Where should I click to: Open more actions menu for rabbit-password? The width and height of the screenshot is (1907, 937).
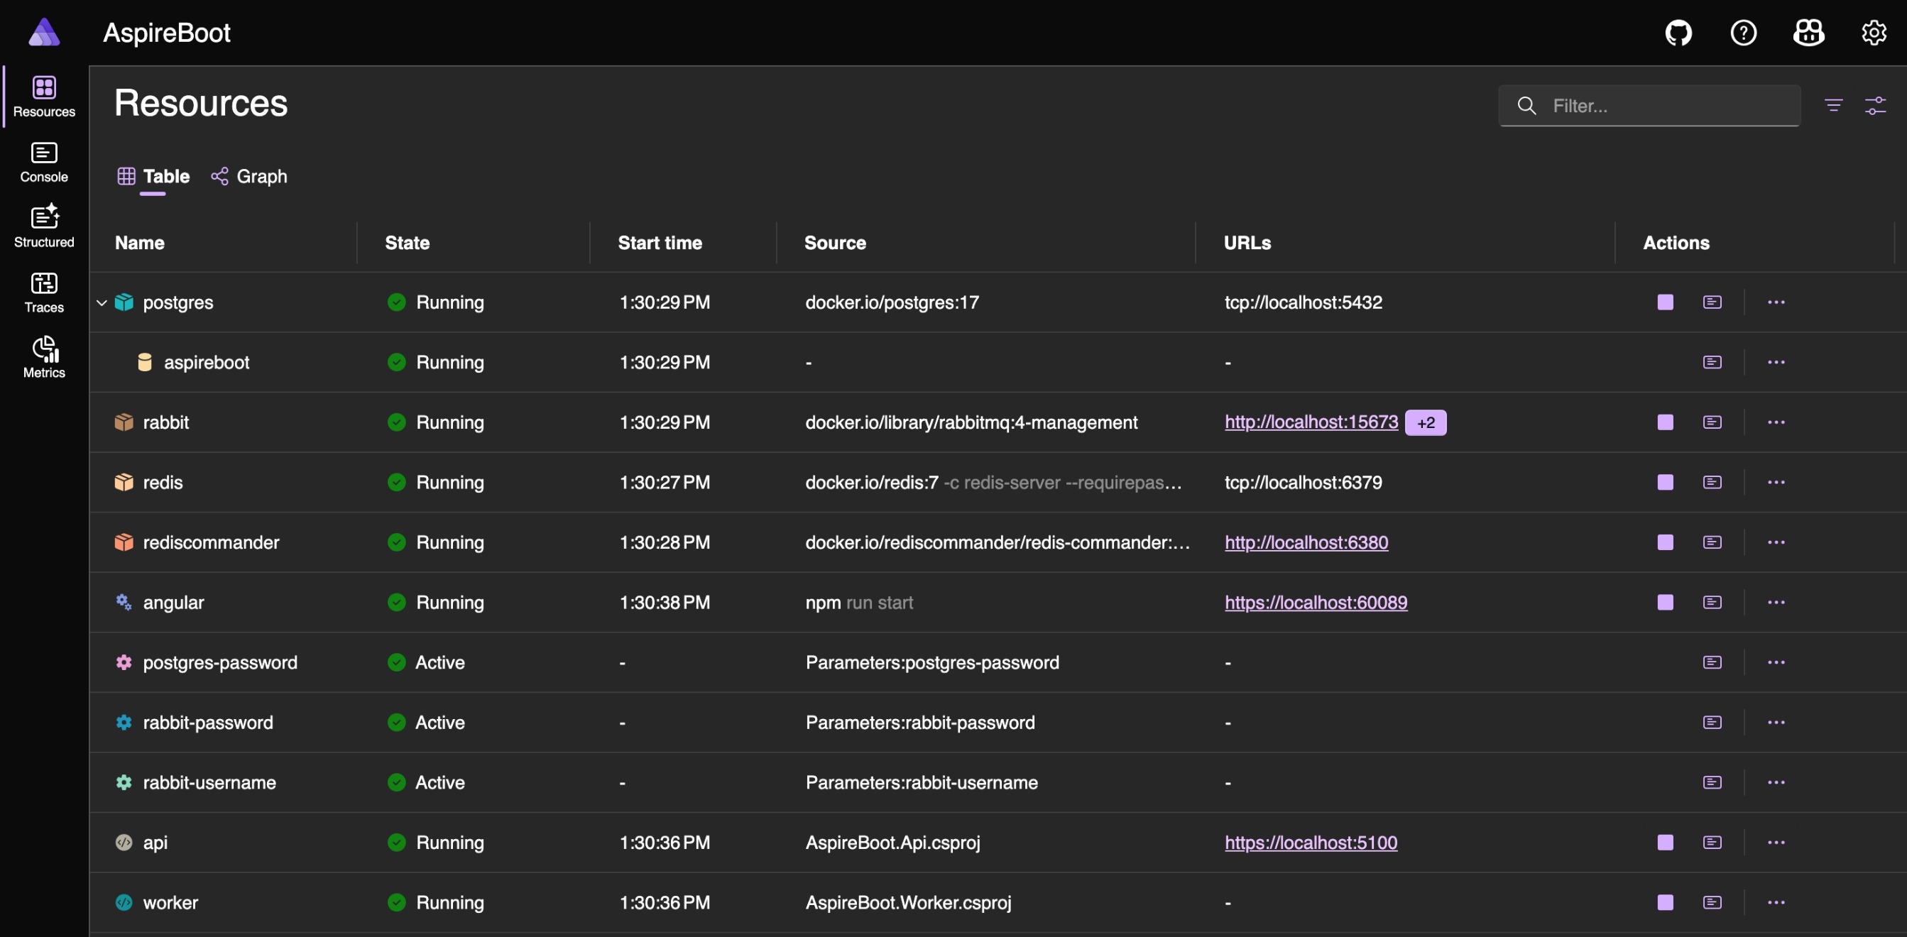point(1776,722)
